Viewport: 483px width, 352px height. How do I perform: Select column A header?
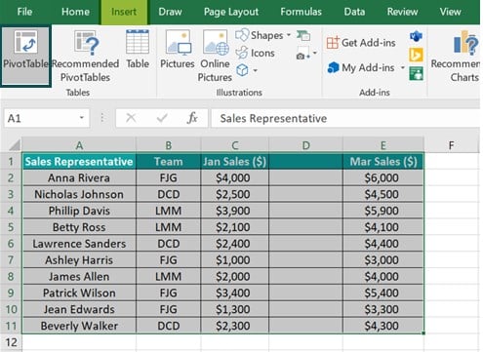[x=79, y=145]
